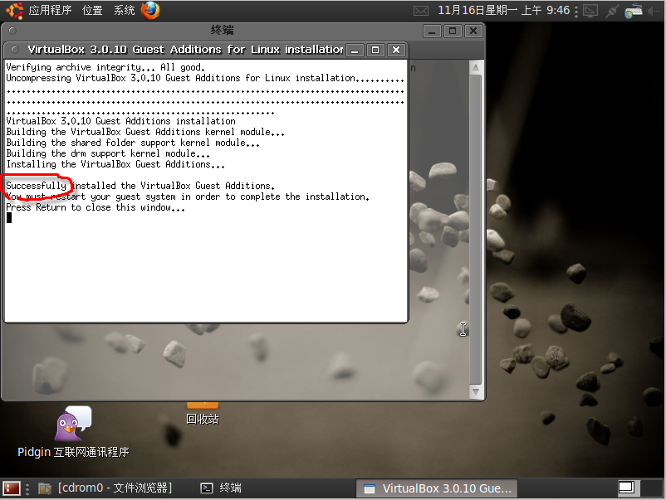The width and height of the screenshot is (666, 500).
Task: Click the 终端 vertical scrollbar thumb
Action: tap(475, 230)
